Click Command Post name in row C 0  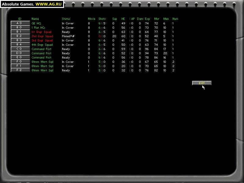(x=41, y=49)
